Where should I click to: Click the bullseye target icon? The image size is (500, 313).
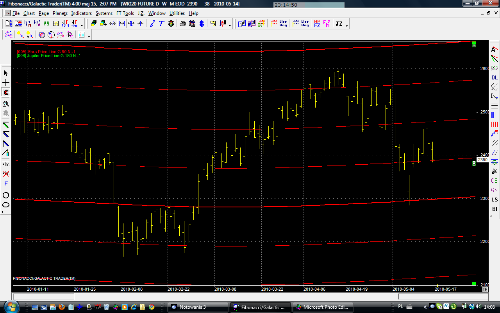pos(42,35)
